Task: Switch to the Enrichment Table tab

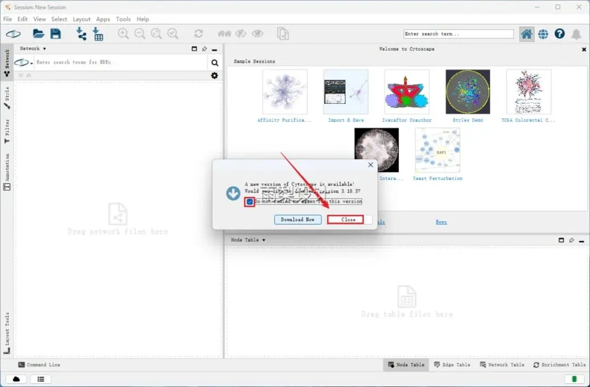Action: tap(559, 365)
